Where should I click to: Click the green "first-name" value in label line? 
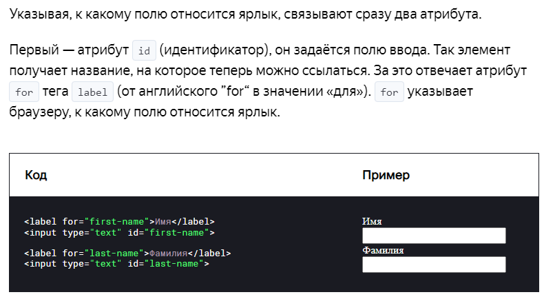pyautogui.click(x=116, y=222)
